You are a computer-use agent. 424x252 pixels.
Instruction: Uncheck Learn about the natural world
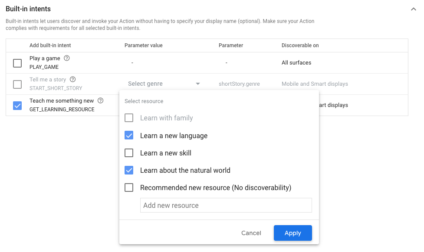pos(129,170)
